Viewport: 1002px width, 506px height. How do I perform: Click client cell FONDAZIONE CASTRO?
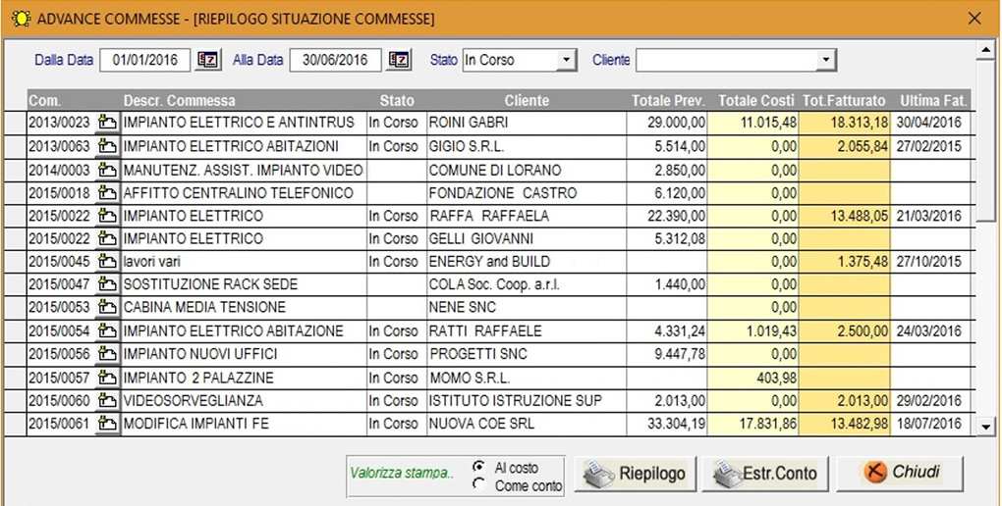[x=527, y=193]
